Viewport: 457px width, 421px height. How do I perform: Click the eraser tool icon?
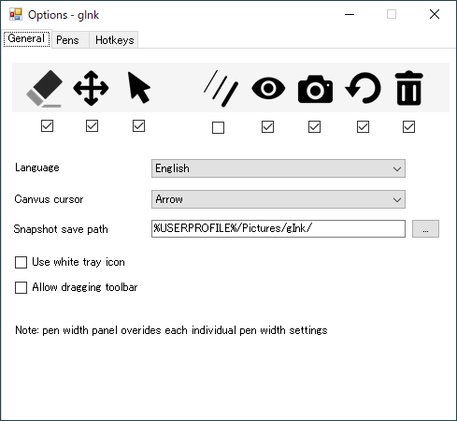(x=44, y=89)
